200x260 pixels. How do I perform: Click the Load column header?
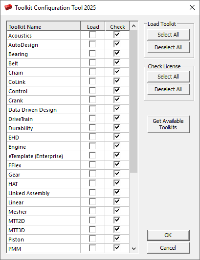93,26
